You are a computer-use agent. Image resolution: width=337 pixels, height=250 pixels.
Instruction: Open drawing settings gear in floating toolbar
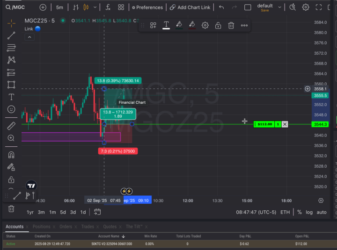[205, 25]
